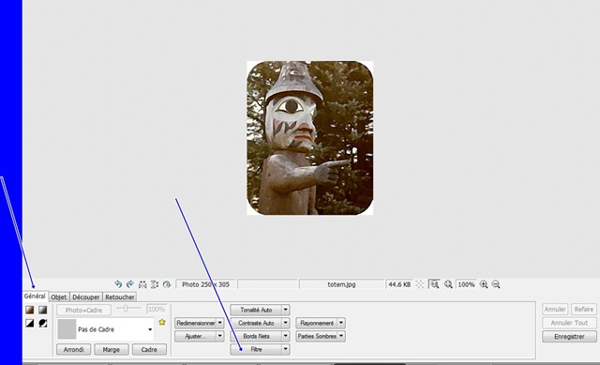Image resolution: width=600 pixels, height=365 pixels.
Task: Click the Cadre button
Action: click(x=149, y=349)
